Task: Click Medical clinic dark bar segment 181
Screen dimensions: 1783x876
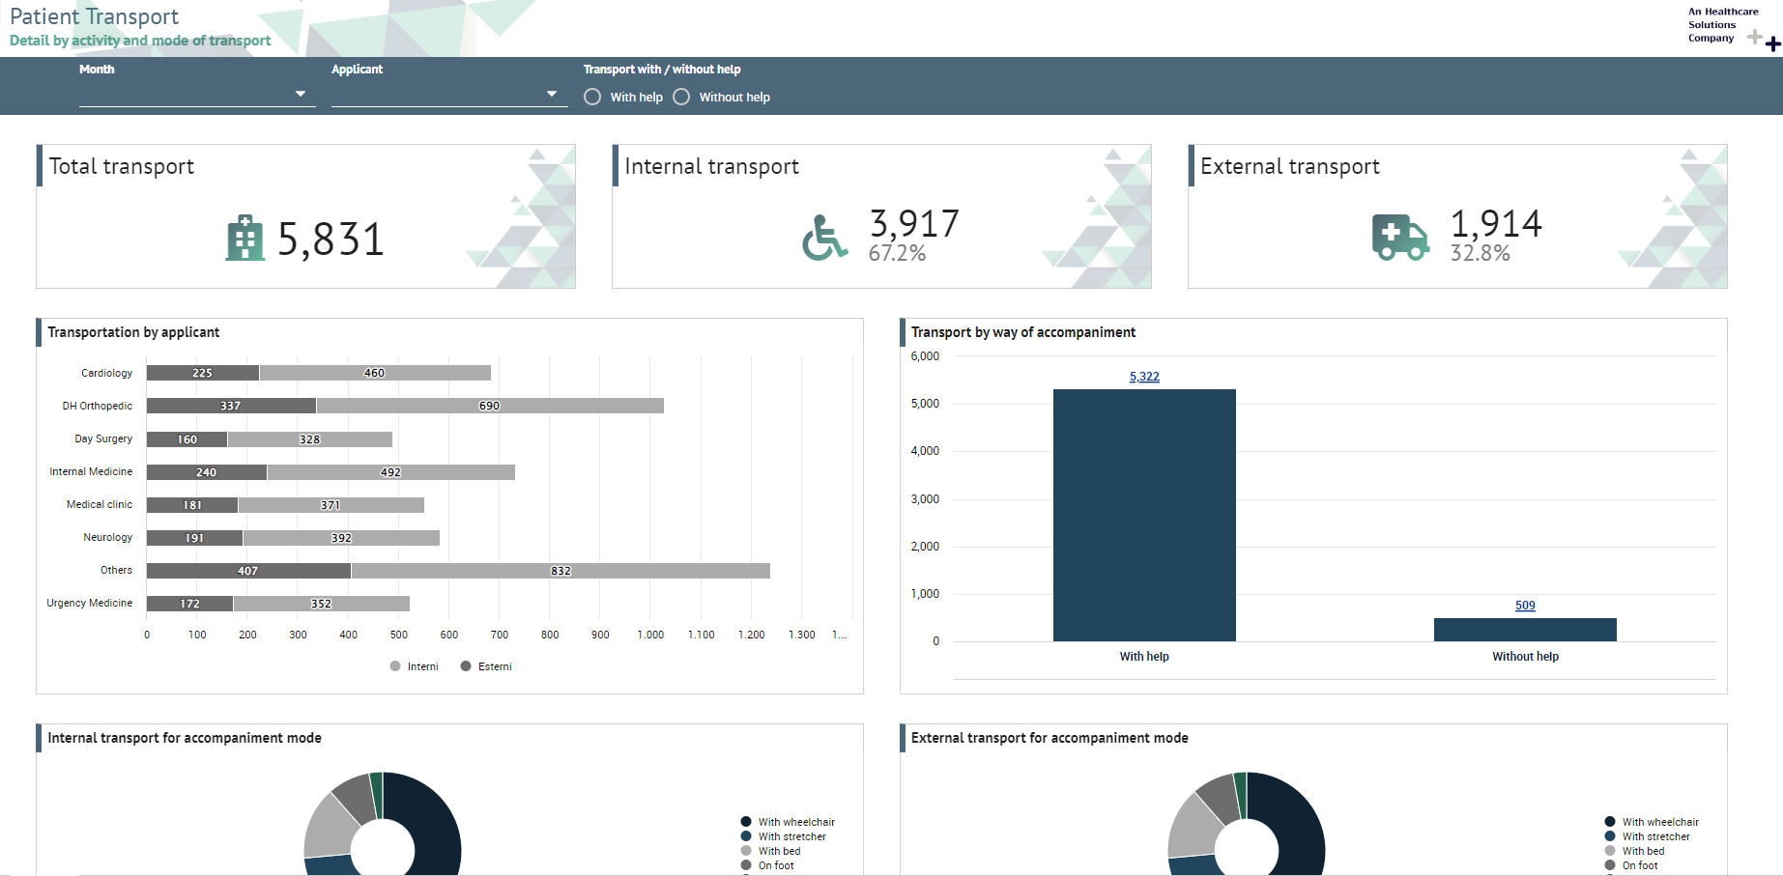Action: click(192, 505)
